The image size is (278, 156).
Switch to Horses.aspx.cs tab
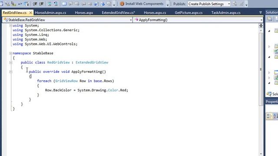[155, 13]
